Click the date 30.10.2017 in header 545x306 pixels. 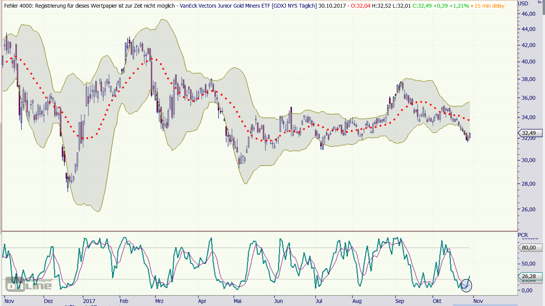(332, 6)
